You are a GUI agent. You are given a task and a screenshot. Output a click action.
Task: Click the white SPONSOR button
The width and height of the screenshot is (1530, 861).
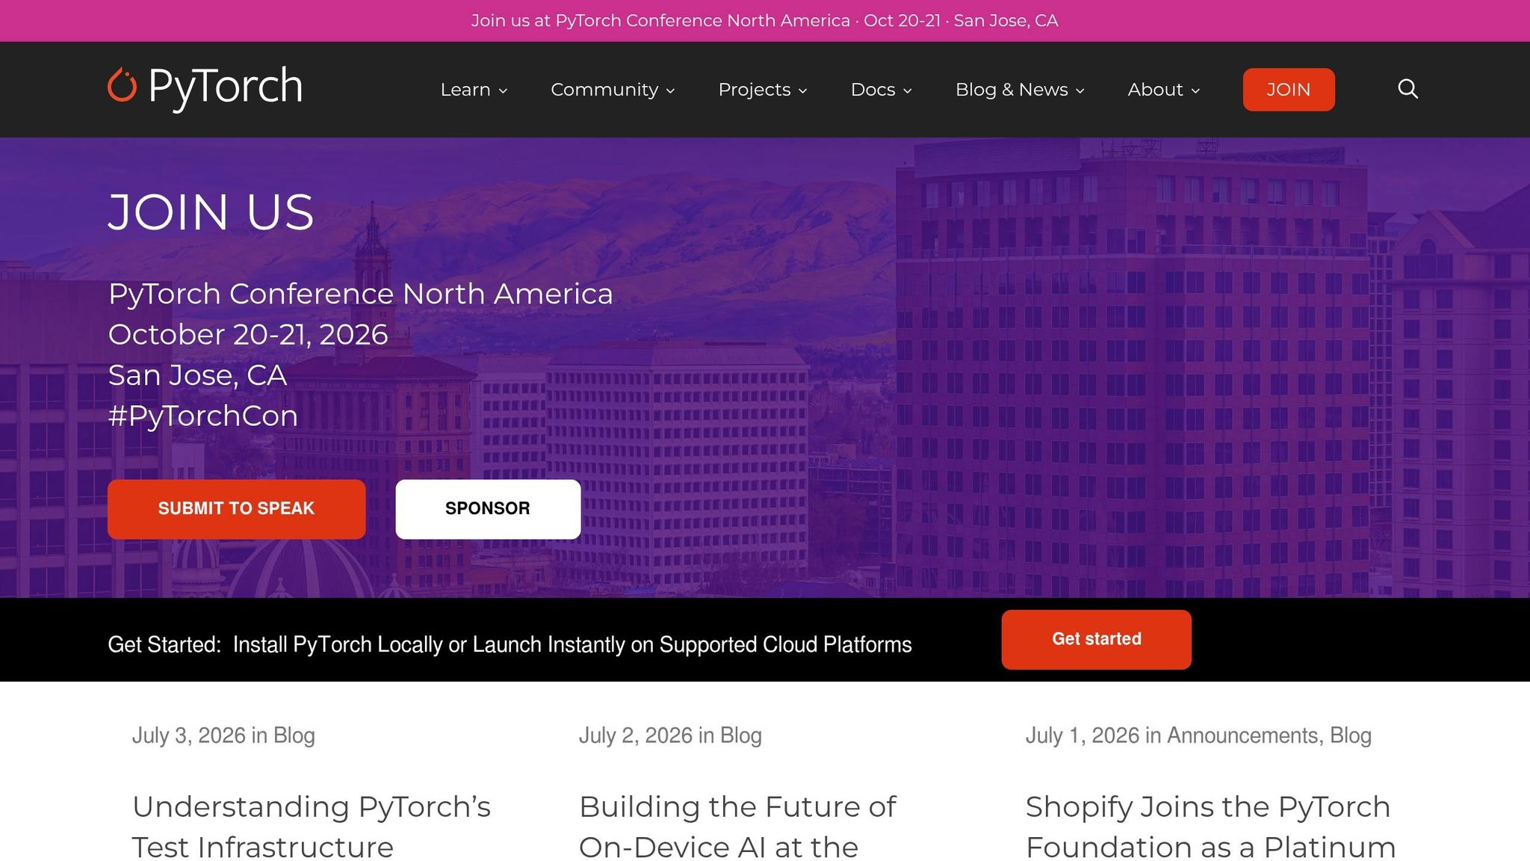[488, 509]
